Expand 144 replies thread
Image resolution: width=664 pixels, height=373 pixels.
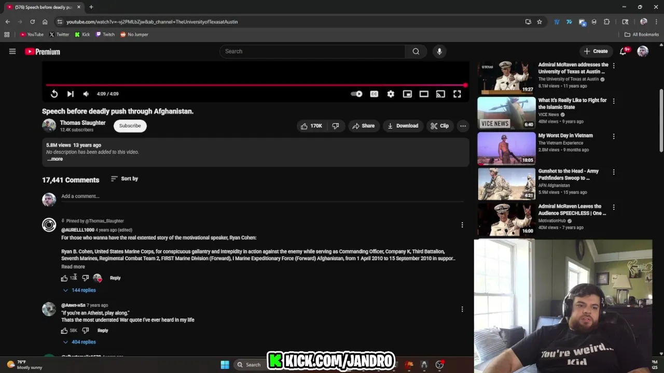point(79,290)
